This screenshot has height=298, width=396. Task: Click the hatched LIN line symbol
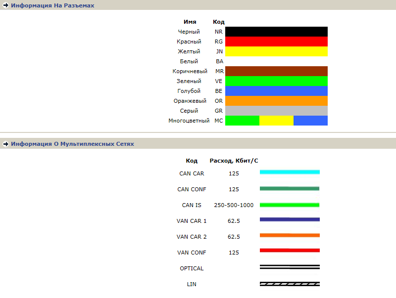tap(290, 284)
